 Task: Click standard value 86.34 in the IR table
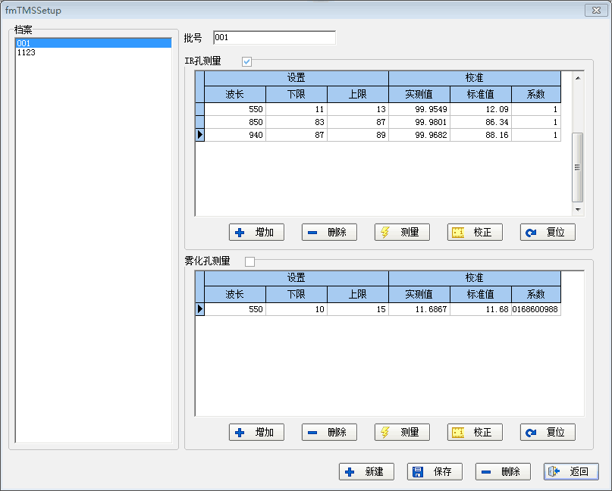(x=481, y=122)
